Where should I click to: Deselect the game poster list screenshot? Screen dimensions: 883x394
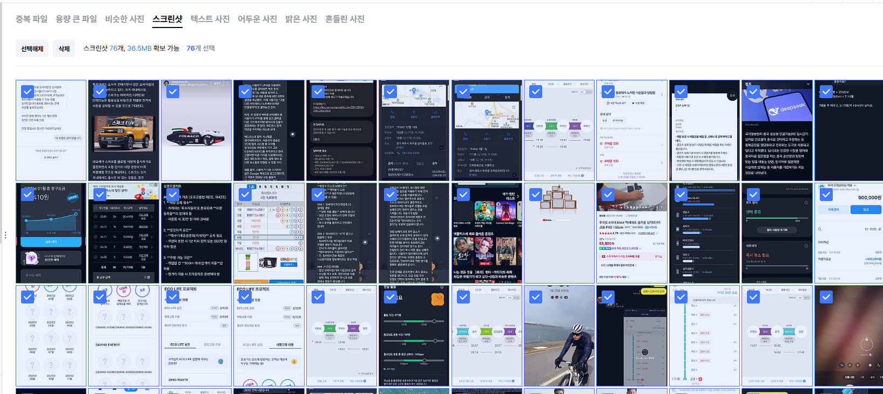tap(463, 194)
